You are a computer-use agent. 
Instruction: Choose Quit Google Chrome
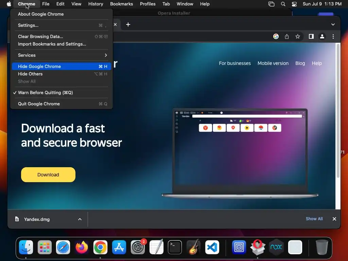coord(62,104)
